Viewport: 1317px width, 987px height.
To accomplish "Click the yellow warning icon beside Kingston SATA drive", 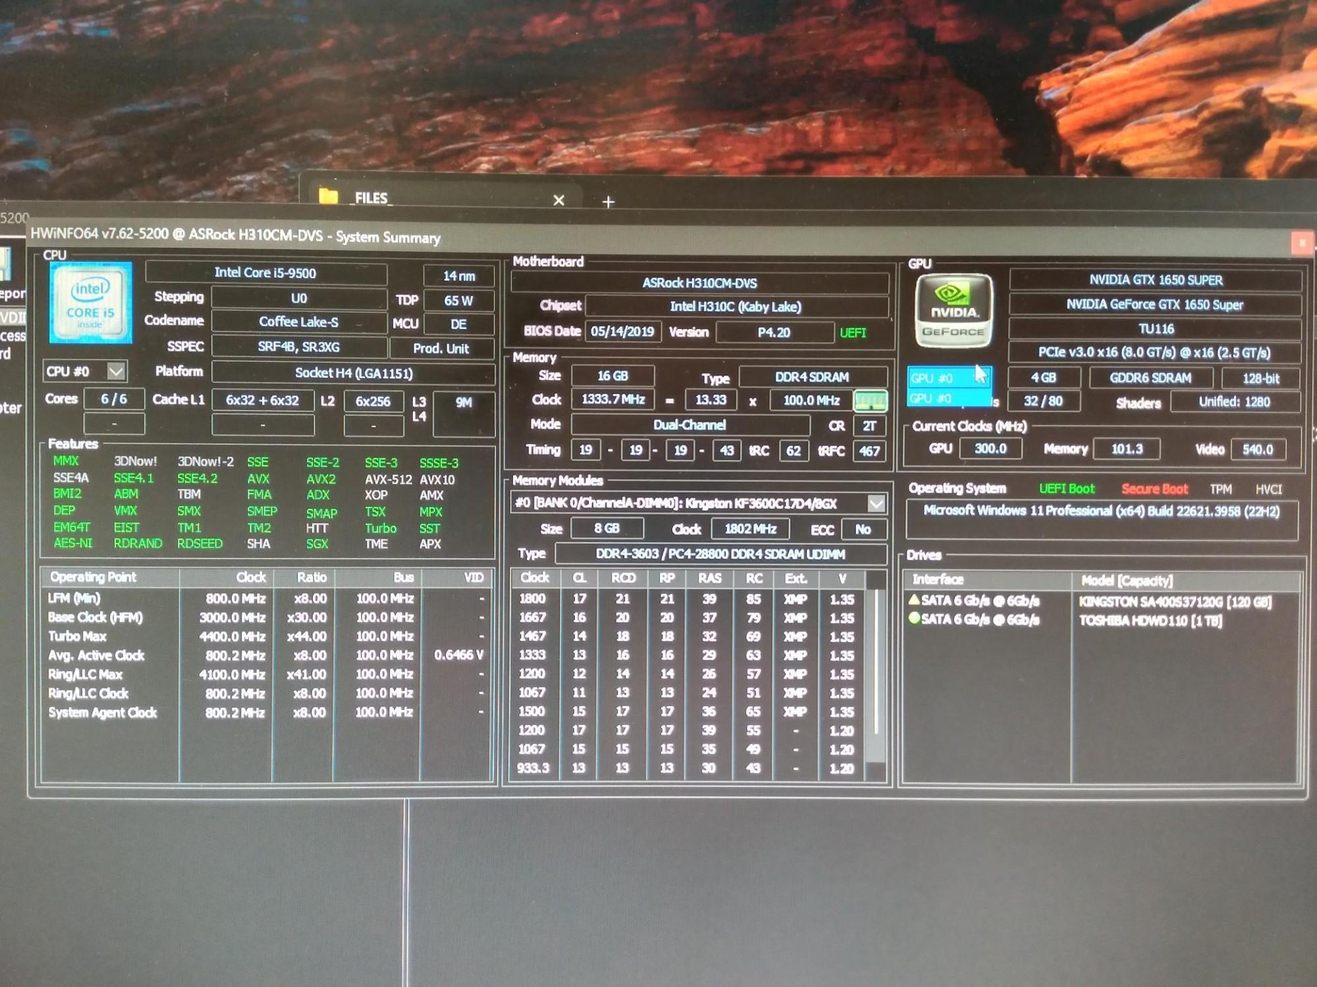I will [x=914, y=599].
